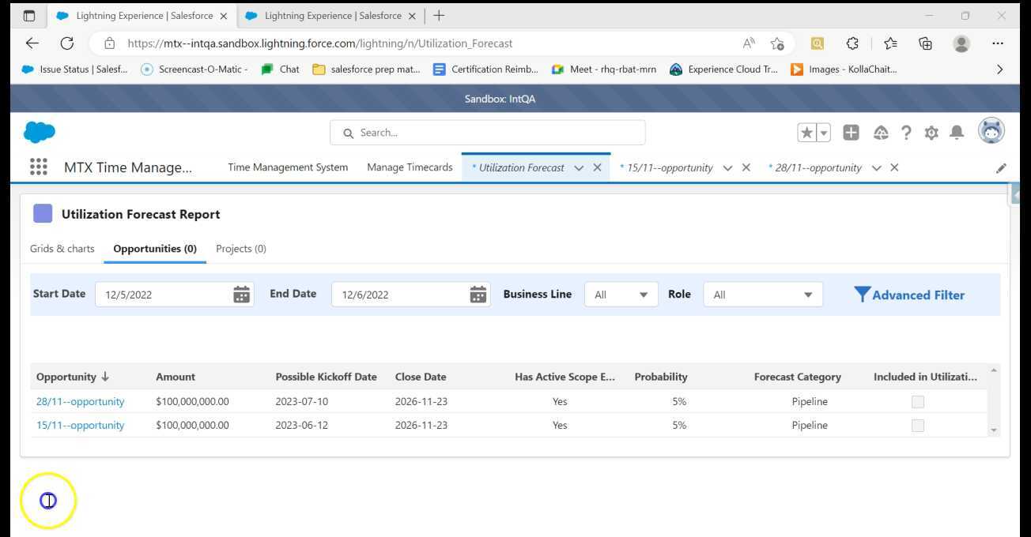Open Salesforce Setup gear menu
This screenshot has width=1031, height=537.
(931, 133)
